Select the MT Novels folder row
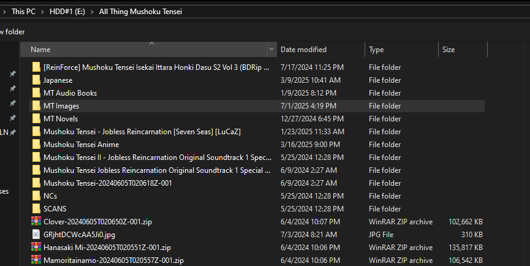Image resolution: width=530 pixels, height=266 pixels. click(257, 119)
